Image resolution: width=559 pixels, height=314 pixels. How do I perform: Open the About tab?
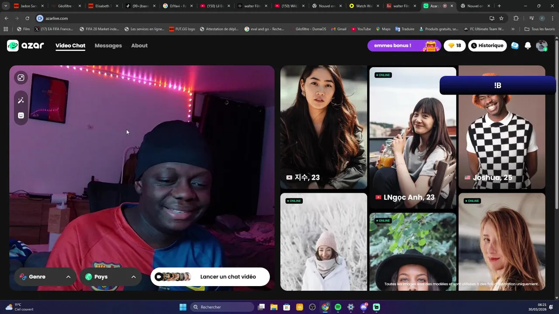pos(139,45)
